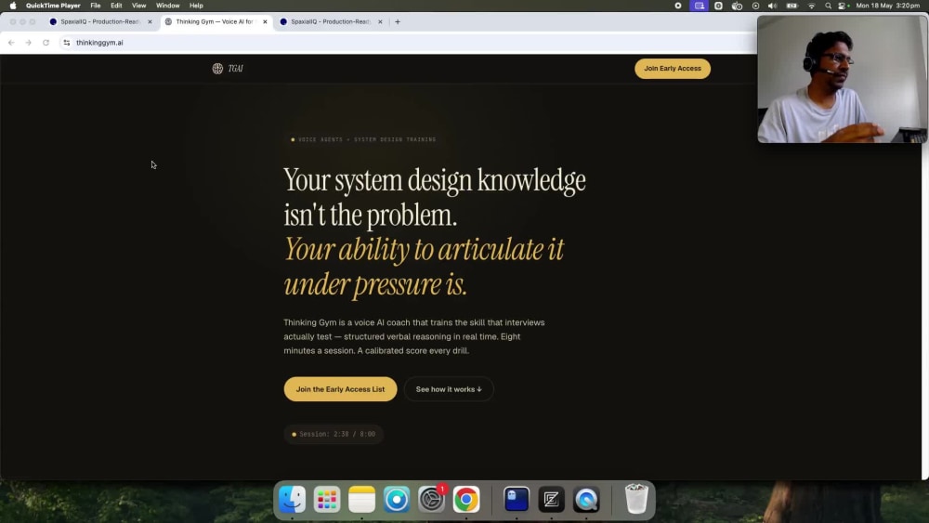
Task: Click the play circle menu bar icon
Action: pos(755,6)
